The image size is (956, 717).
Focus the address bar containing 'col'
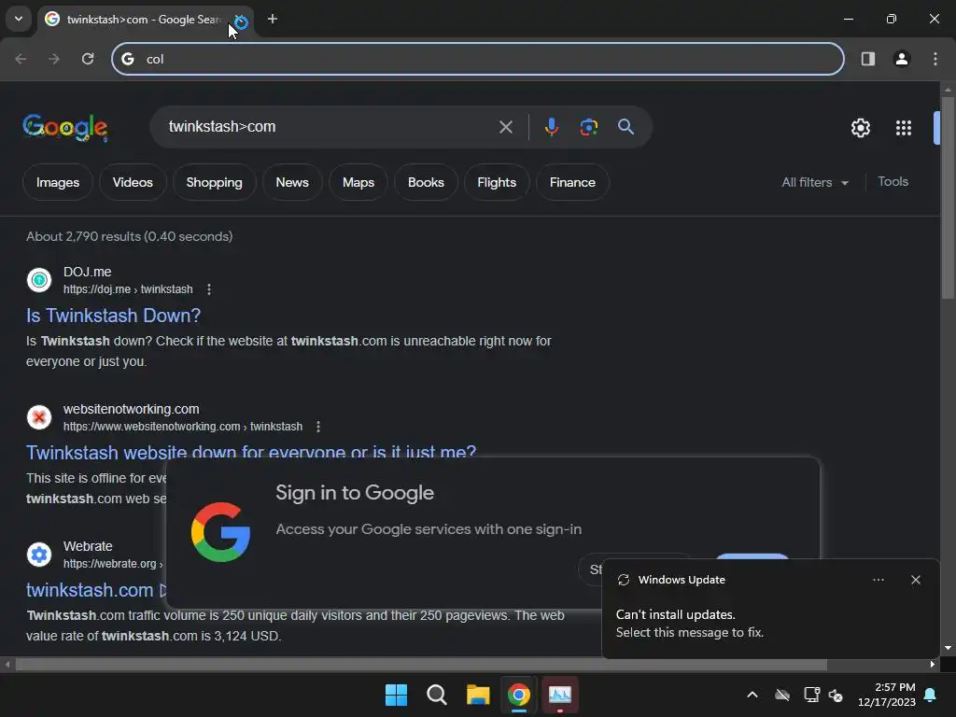coord(478,59)
